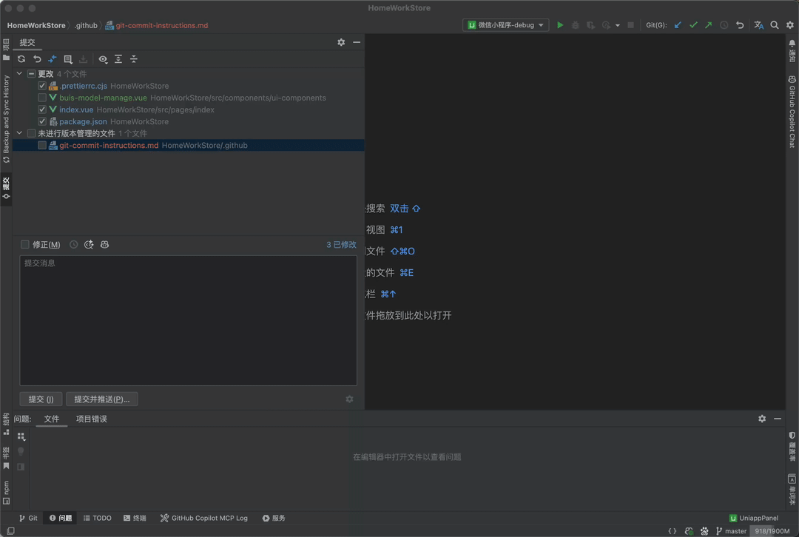Screen dimensions: 799x537
Task: Open the TODO tool window
Action: coord(98,519)
